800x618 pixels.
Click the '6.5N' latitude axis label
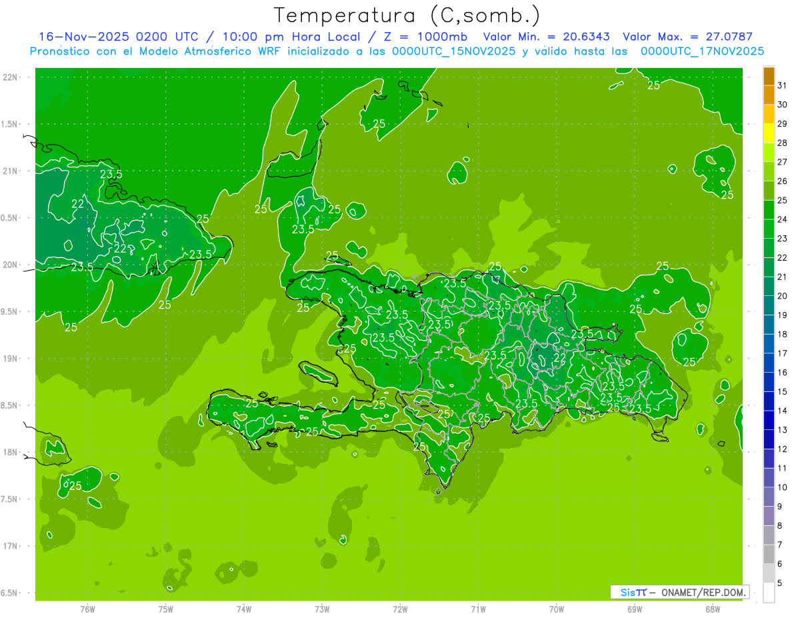(10, 593)
